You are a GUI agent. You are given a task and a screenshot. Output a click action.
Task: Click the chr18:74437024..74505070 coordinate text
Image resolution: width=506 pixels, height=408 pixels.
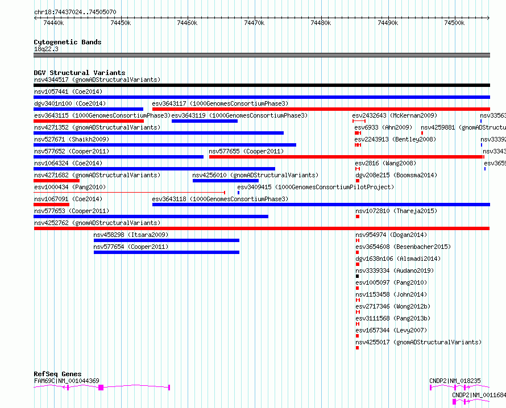[x=75, y=13]
